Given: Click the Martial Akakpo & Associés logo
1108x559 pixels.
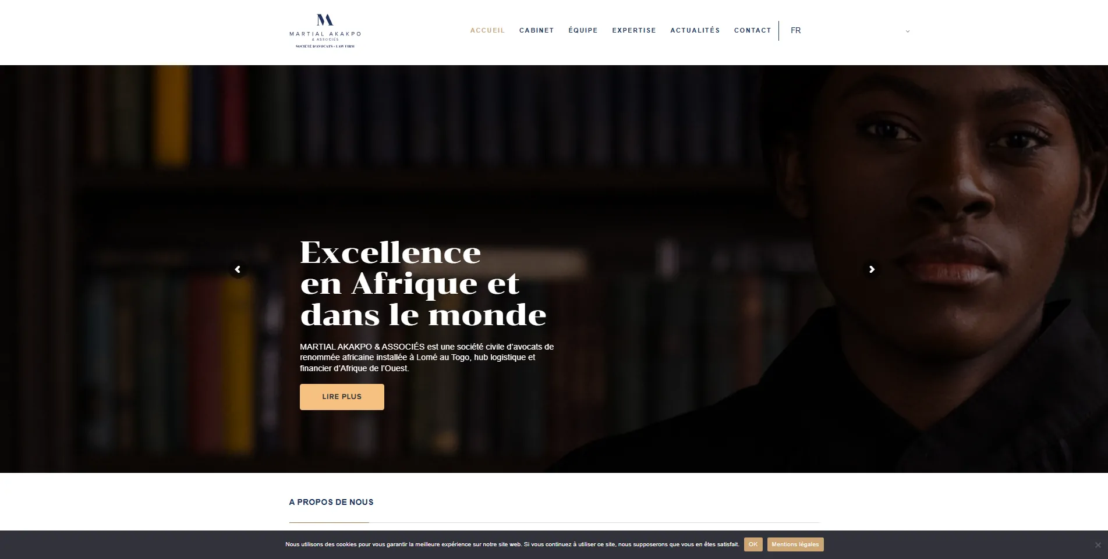Looking at the screenshot, I should [x=325, y=31].
